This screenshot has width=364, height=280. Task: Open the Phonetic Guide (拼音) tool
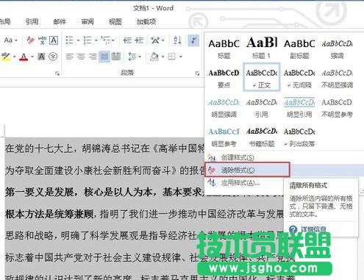42,40
